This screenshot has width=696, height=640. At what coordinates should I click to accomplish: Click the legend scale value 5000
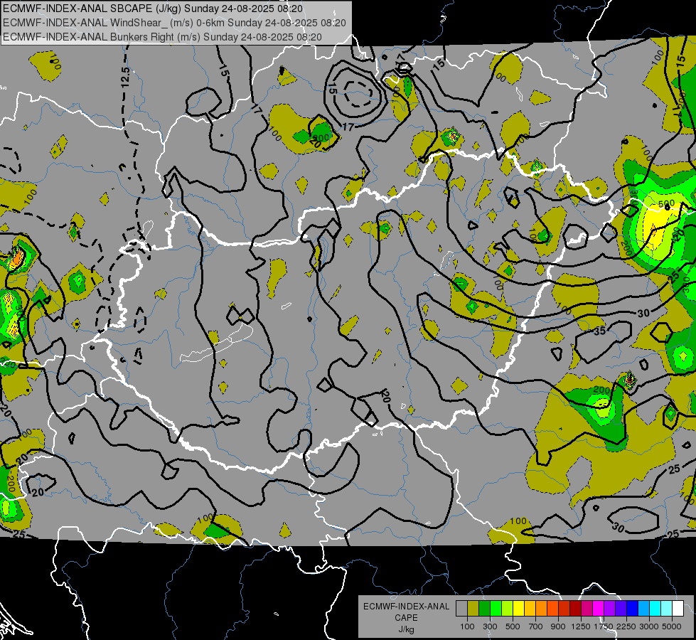[672, 626]
